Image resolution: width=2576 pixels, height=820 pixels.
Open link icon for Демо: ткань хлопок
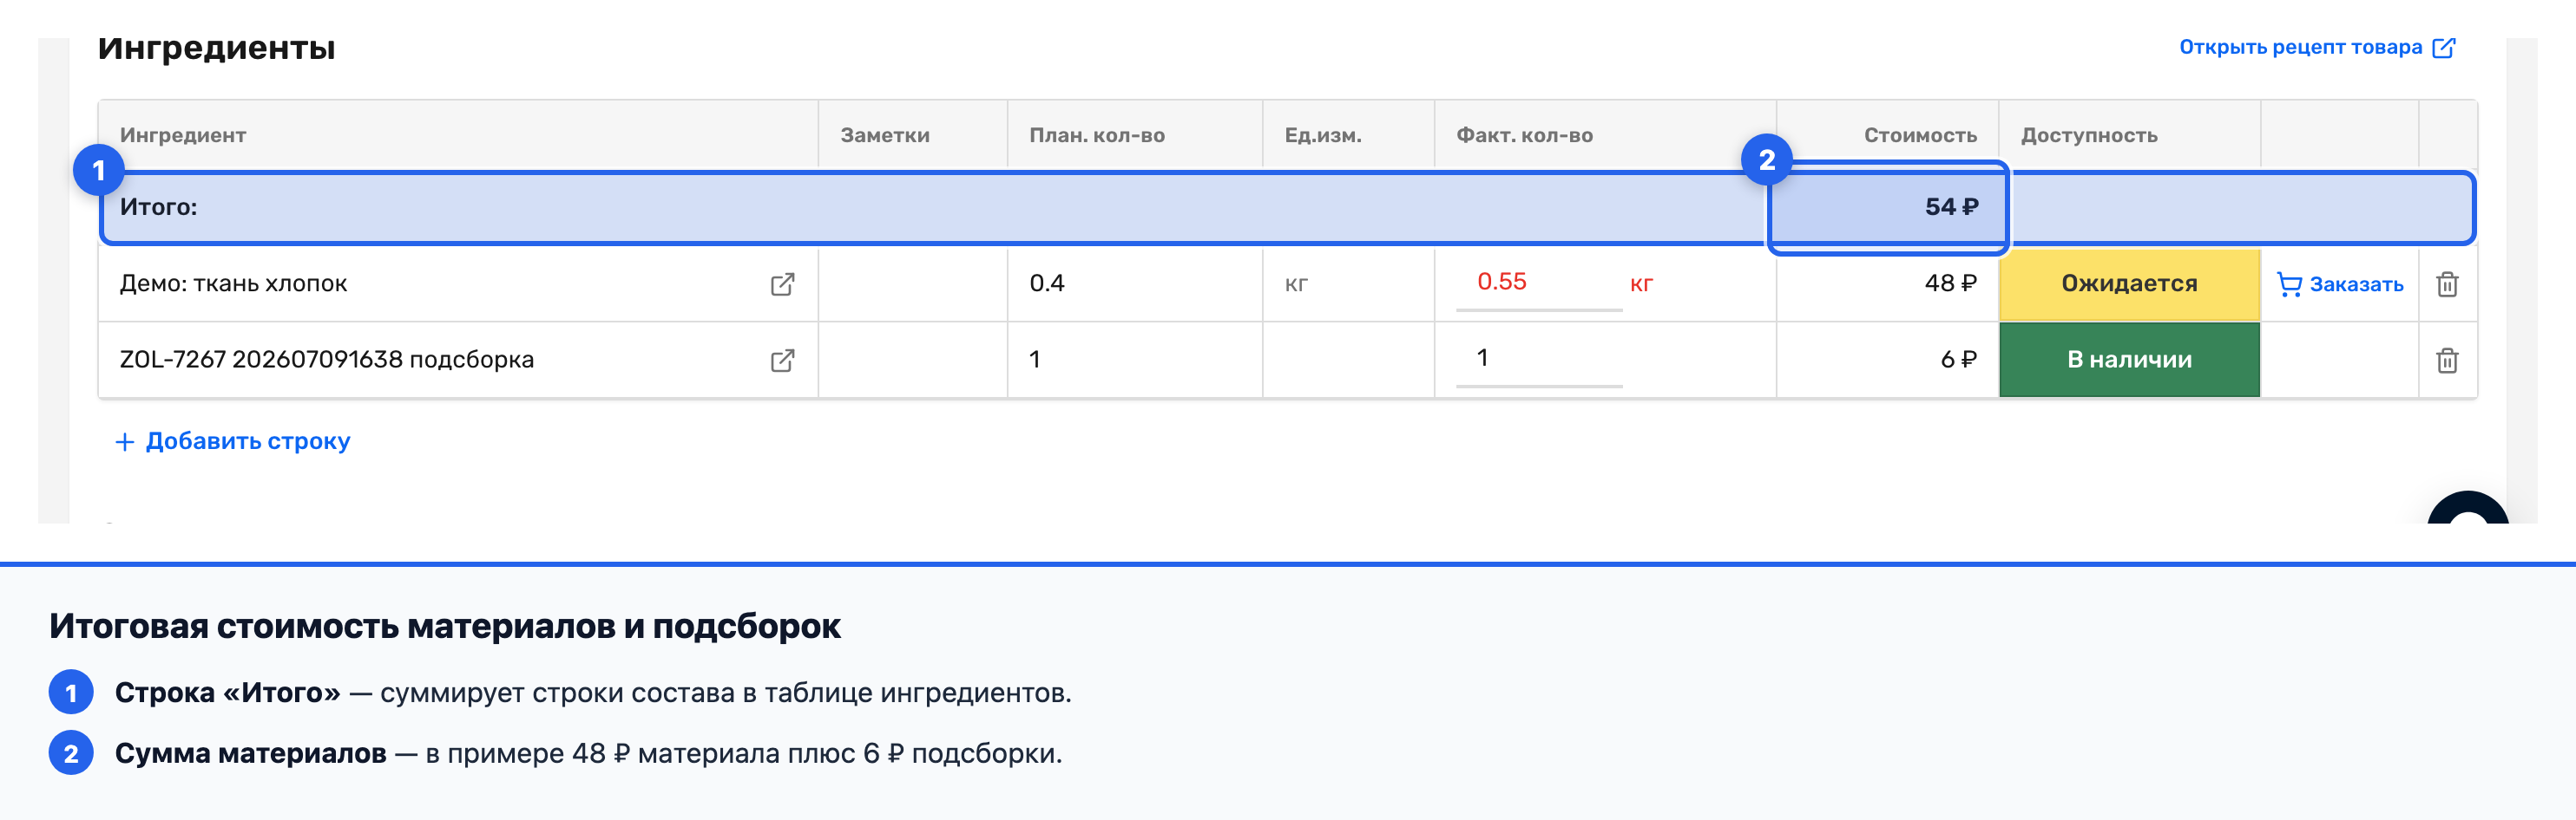pyautogui.click(x=782, y=284)
